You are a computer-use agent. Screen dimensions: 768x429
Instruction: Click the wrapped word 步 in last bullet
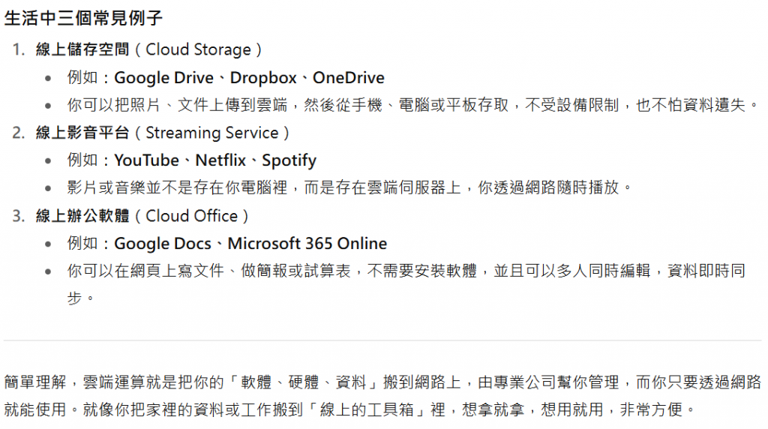[x=74, y=298]
